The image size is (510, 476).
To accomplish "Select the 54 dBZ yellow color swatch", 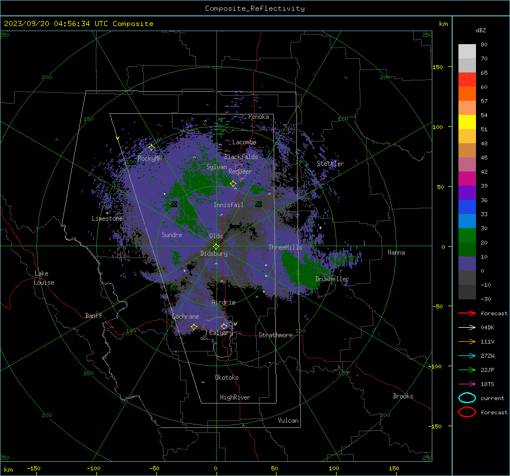I will coord(467,122).
